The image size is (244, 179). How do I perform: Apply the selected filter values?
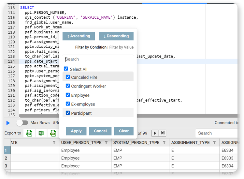(x=76, y=131)
